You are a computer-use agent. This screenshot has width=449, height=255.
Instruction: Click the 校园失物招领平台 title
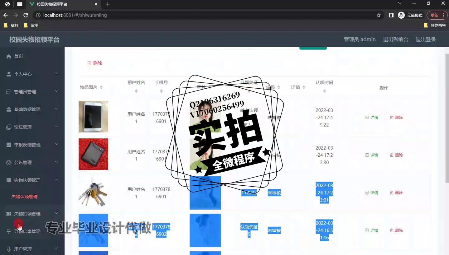tap(34, 39)
